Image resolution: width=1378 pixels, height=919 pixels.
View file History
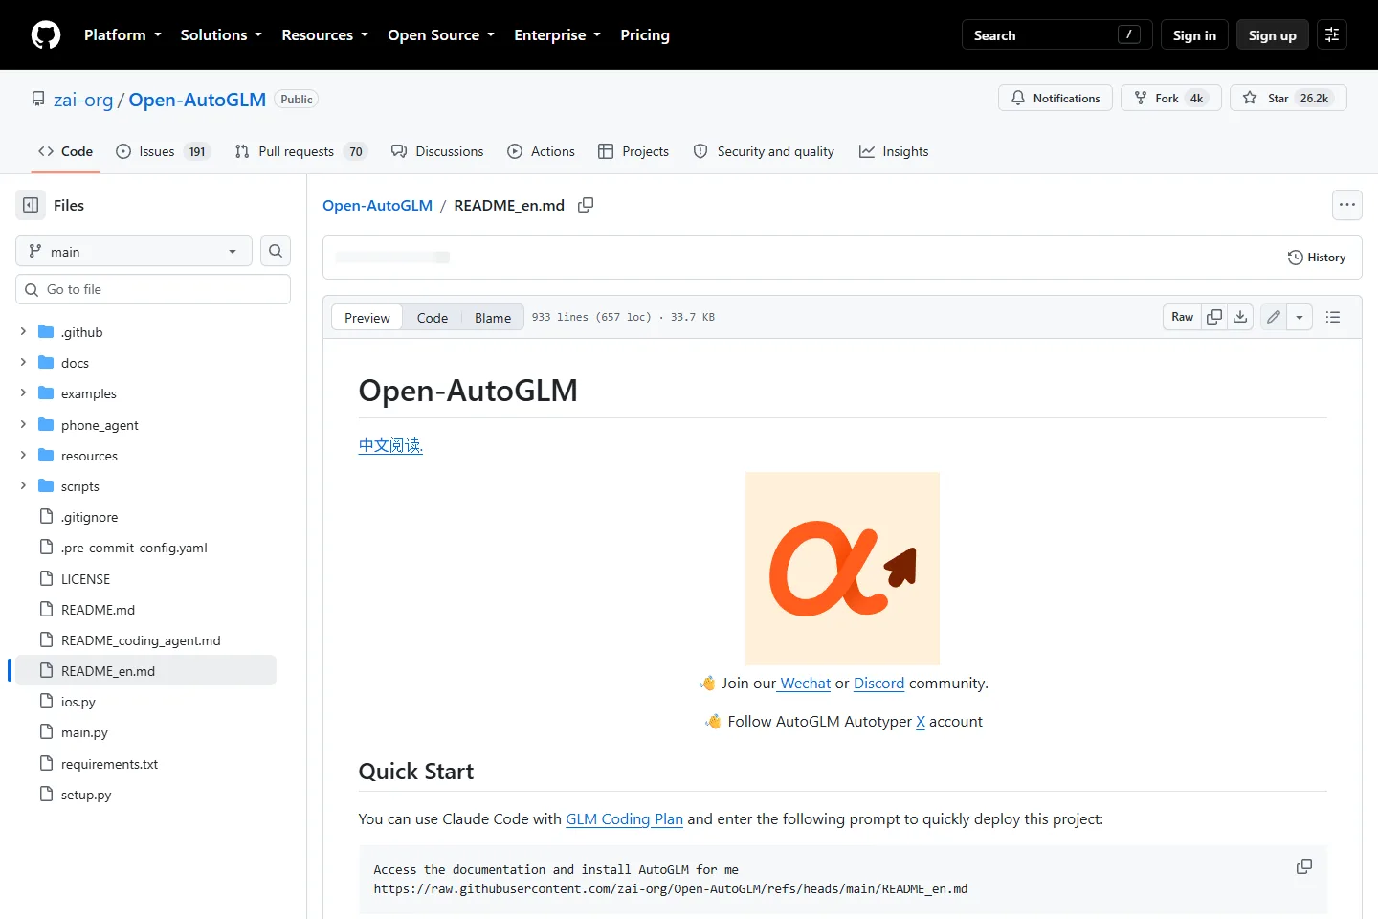(1317, 258)
